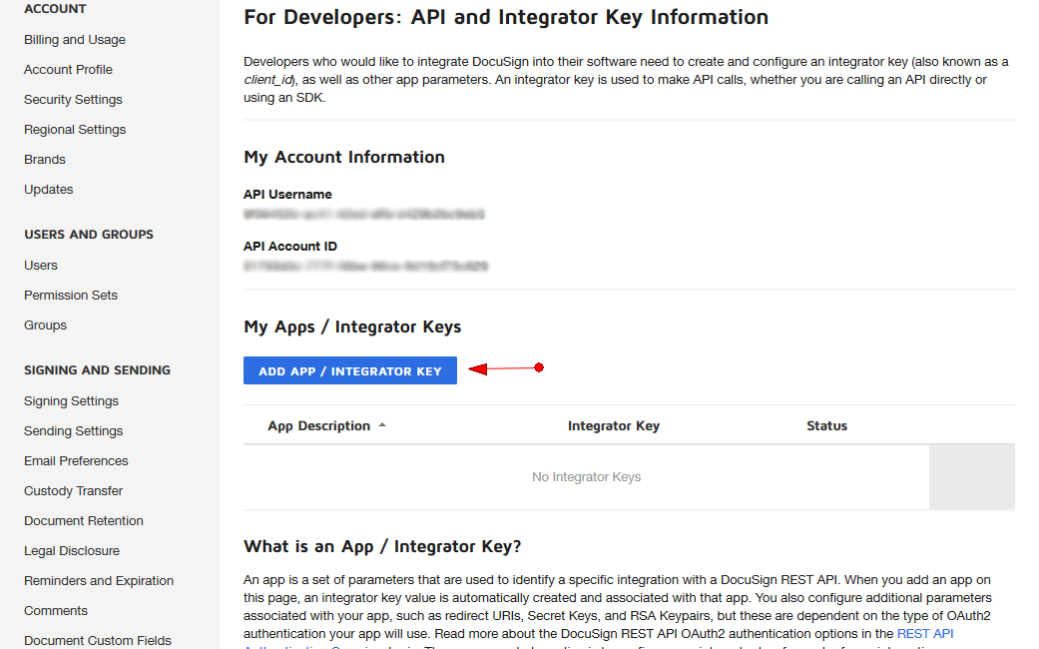This screenshot has width=1039, height=649.
Task: Open the Brands page
Action: [44, 159]
